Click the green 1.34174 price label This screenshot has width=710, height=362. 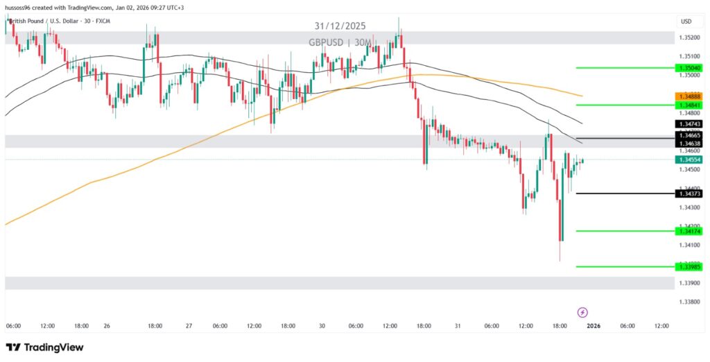690,231
